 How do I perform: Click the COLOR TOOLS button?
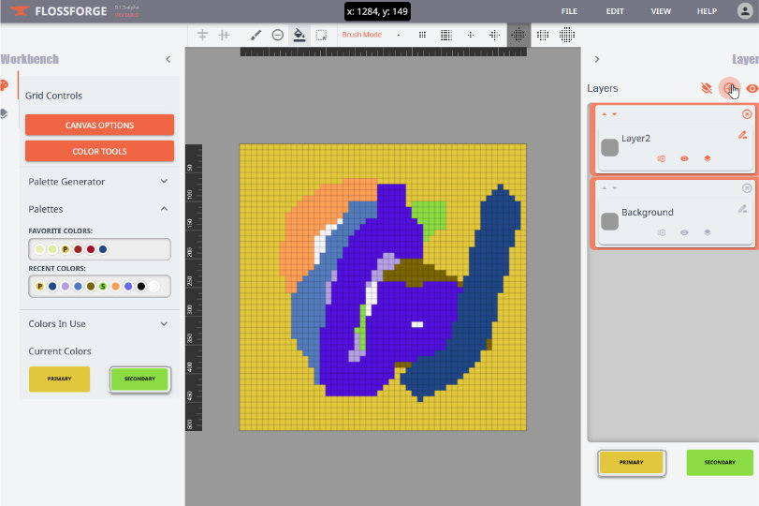99,151
